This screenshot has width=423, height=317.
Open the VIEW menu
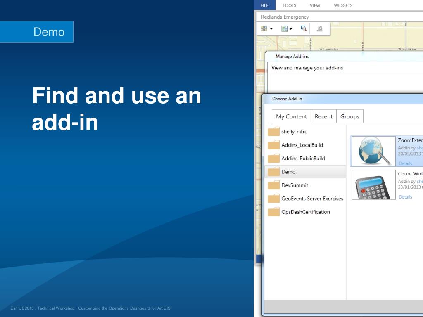pyautogui.click(x=315, y=5)
